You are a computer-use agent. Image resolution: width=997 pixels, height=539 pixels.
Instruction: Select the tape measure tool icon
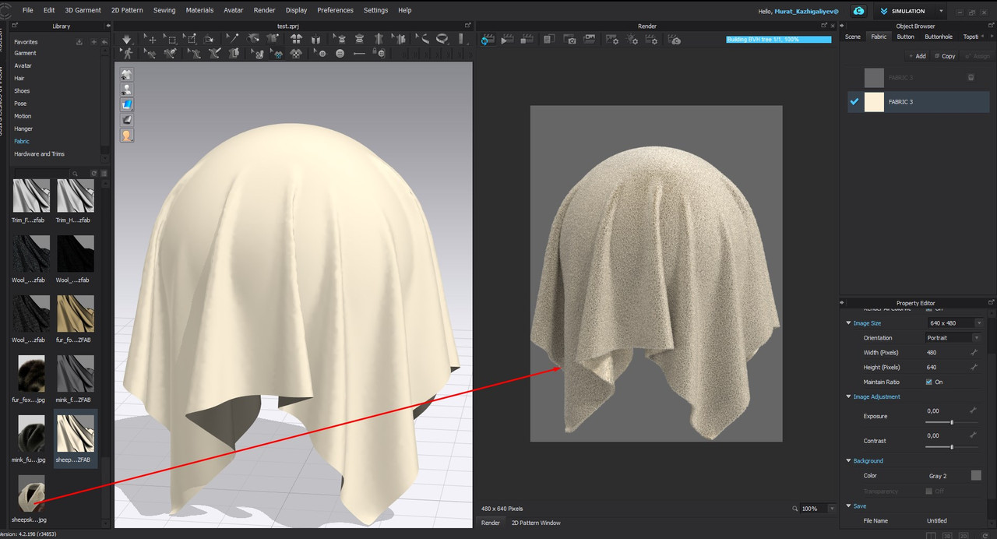(441, 38)
